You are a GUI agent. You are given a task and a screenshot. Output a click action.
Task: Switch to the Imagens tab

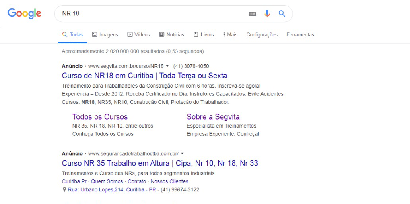[105, 35]
